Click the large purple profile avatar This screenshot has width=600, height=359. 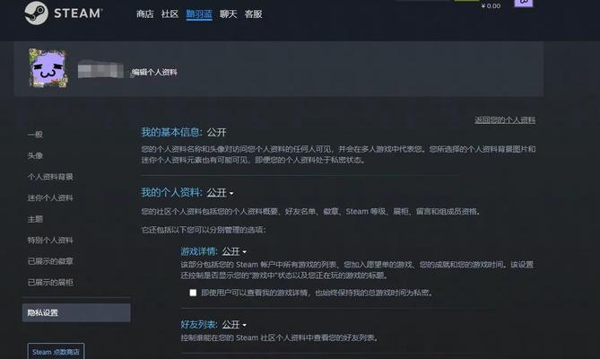[48, 68]
